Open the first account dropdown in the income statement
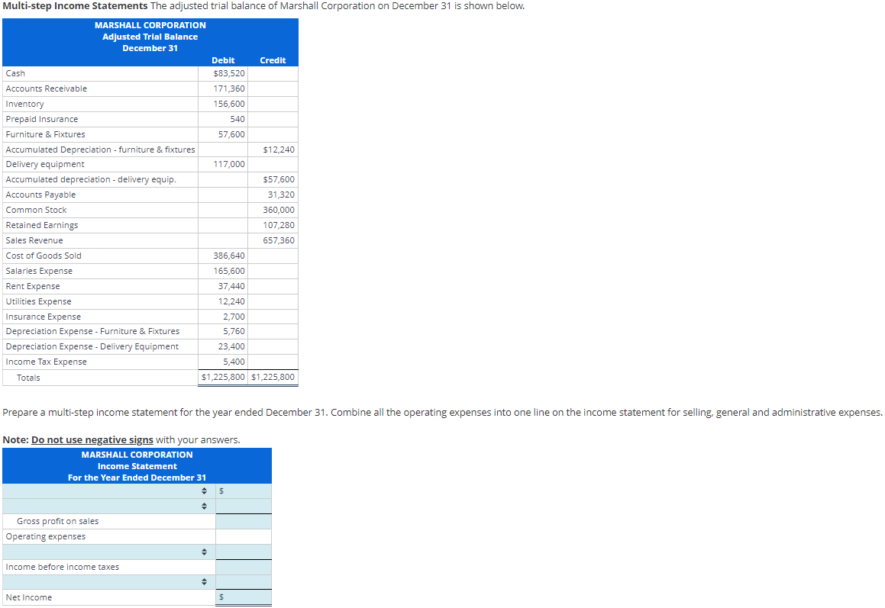The width and height of the screenshot is (885, 608). tap(203, 491)
